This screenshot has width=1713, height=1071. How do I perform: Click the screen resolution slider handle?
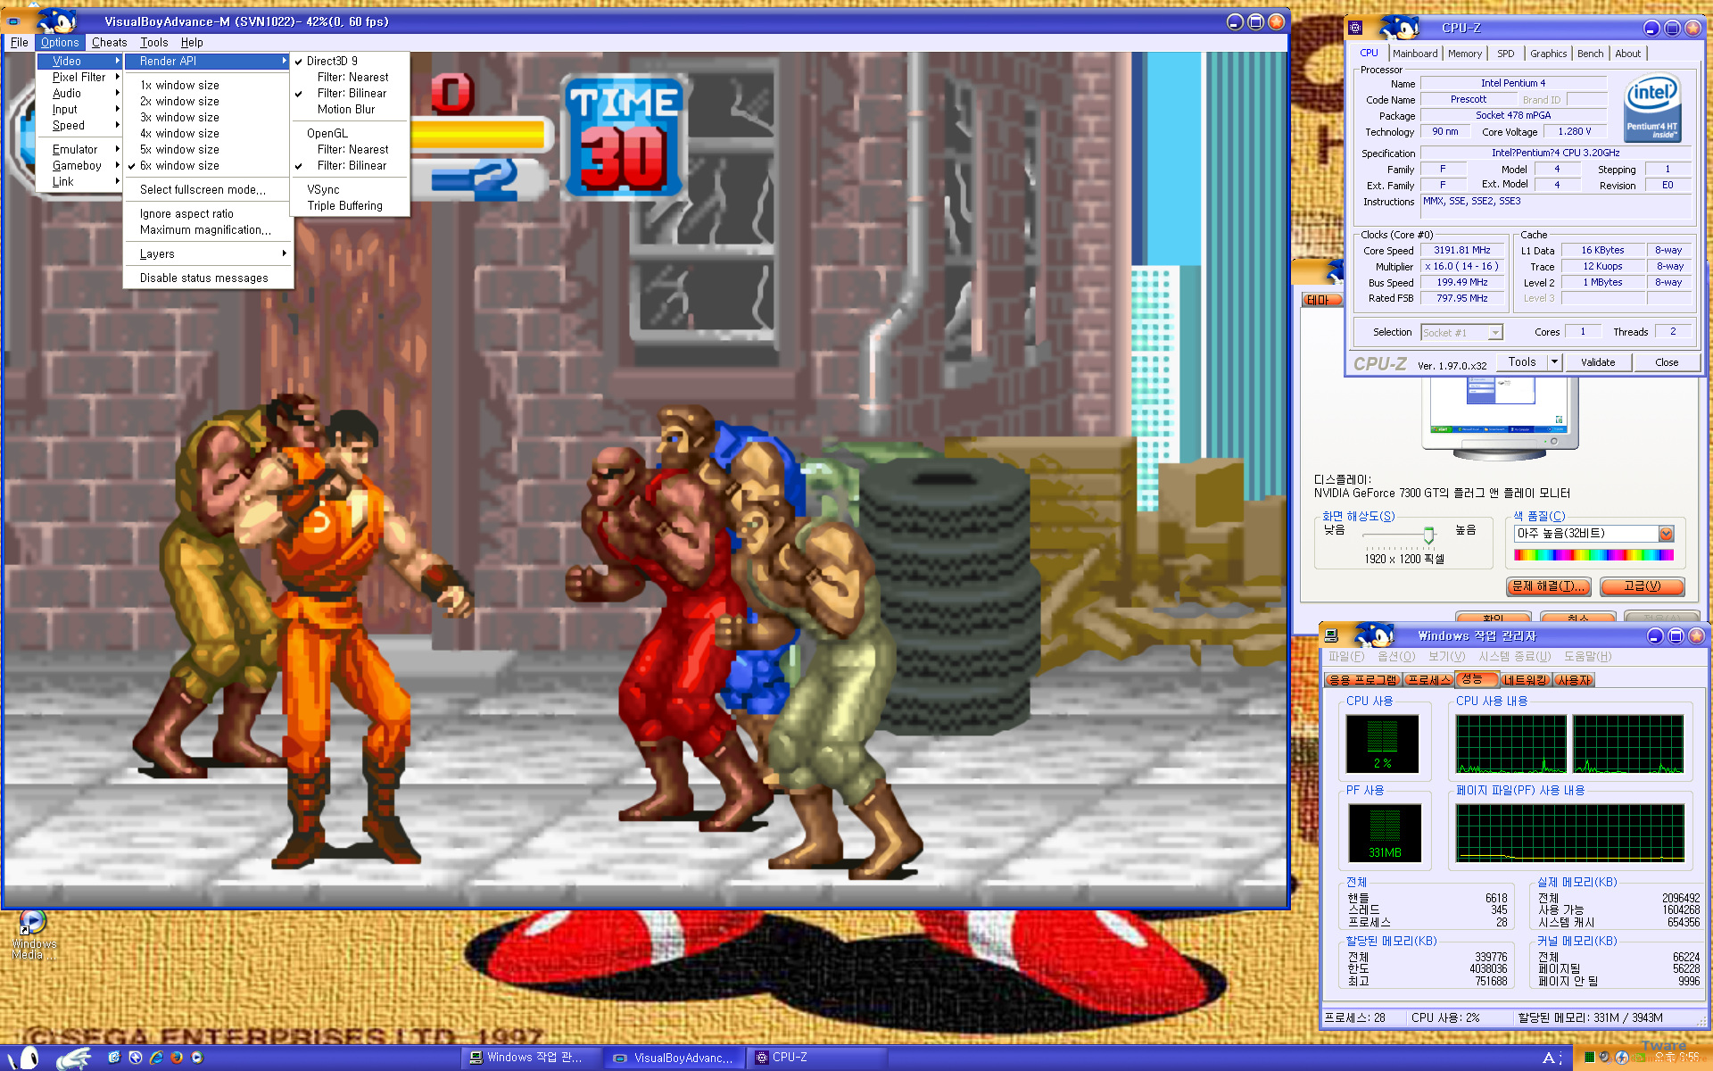[1428, 535]
